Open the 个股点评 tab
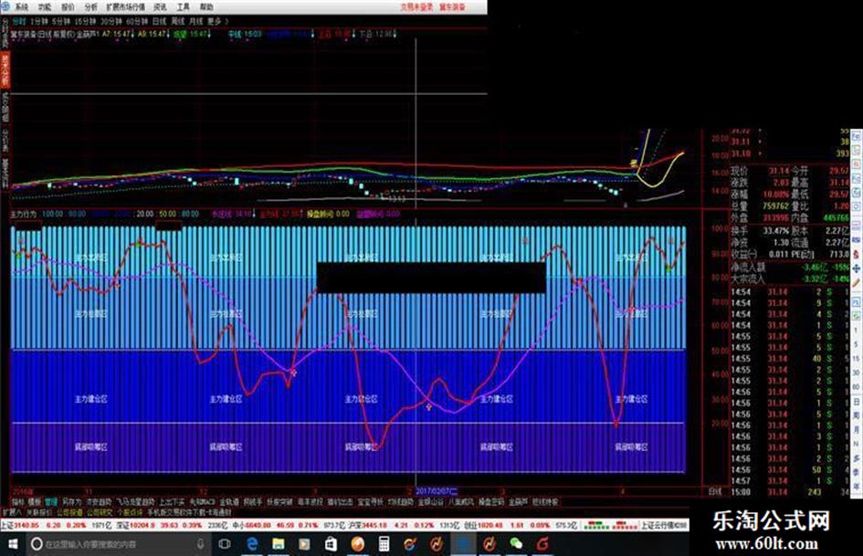 (130, 512)
